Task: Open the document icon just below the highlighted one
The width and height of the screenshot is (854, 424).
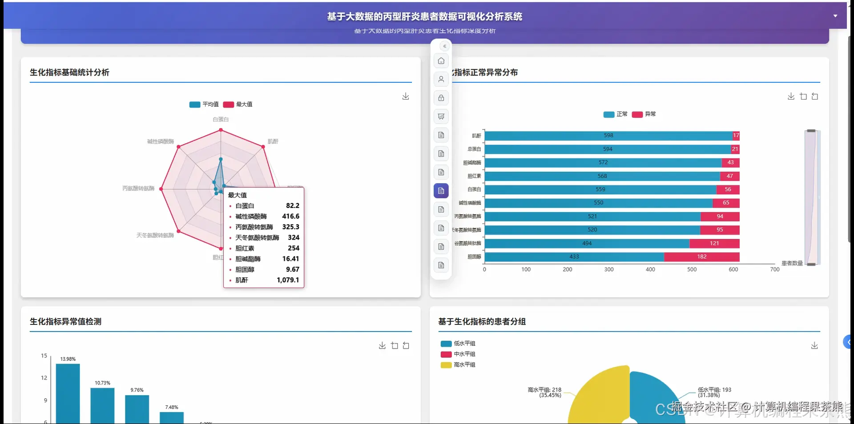Action: (441, 209)
